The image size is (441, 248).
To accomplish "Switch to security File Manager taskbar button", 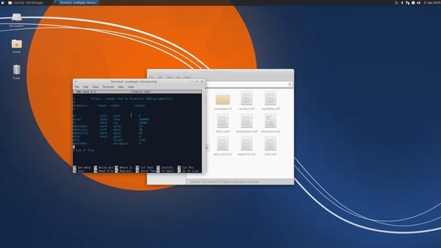I will point(26,3).
